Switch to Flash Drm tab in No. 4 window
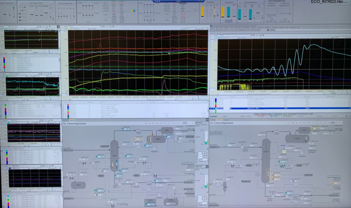351x208 pixels. (65, 121)
